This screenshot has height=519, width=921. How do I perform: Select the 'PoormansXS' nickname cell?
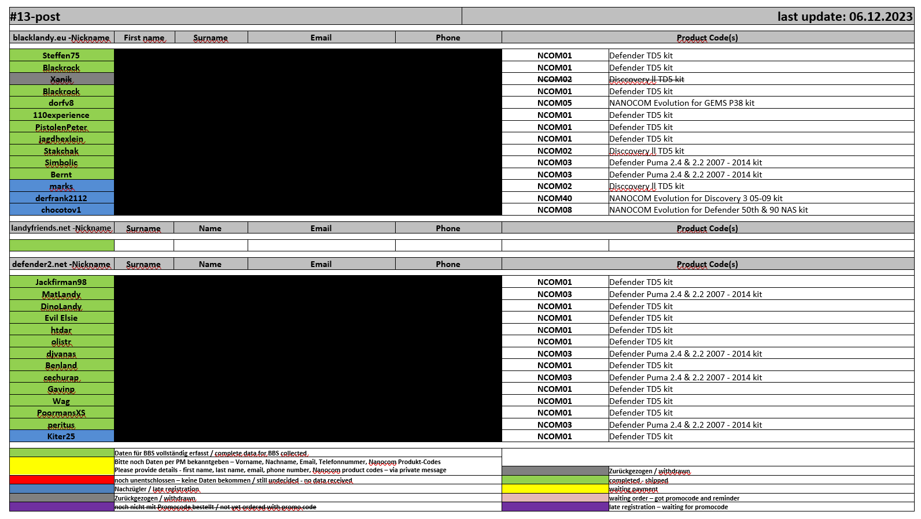[x=62, y=413]
